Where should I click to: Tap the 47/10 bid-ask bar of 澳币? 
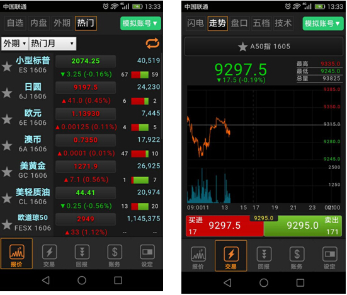[140, 154]
